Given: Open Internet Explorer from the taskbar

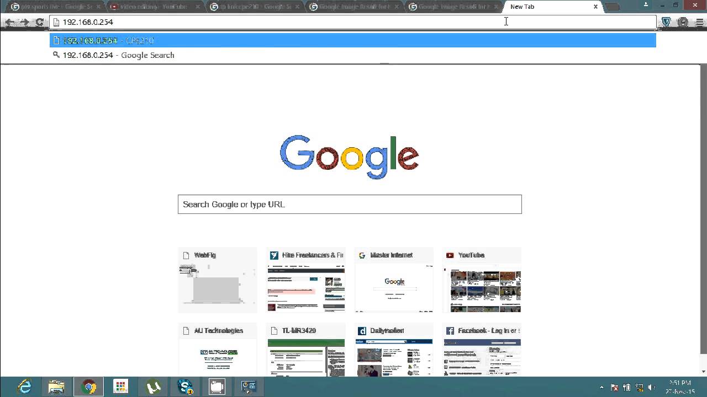Looking at the screenshot, I should click(x=25, y=387).
